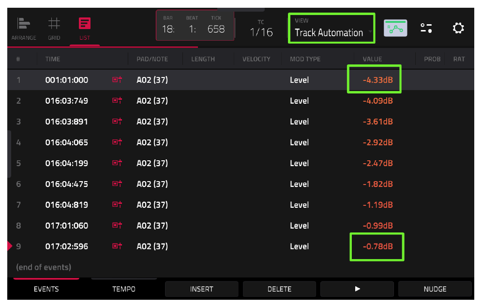
Task: Switch to Grid view
Action: [x=54, y=29]
